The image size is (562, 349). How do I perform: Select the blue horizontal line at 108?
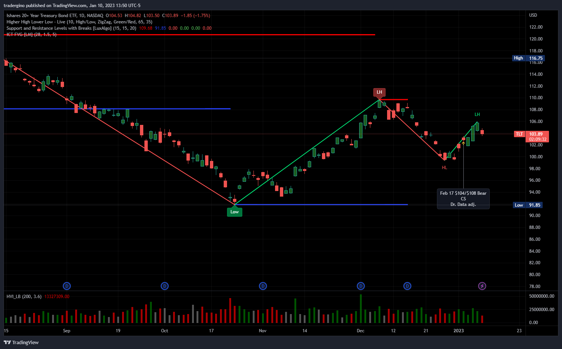(x=117, y=109)
